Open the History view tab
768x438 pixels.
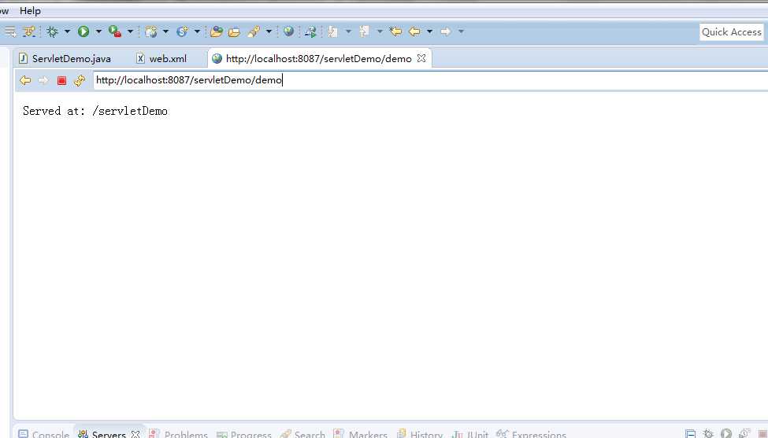point(420,433)
